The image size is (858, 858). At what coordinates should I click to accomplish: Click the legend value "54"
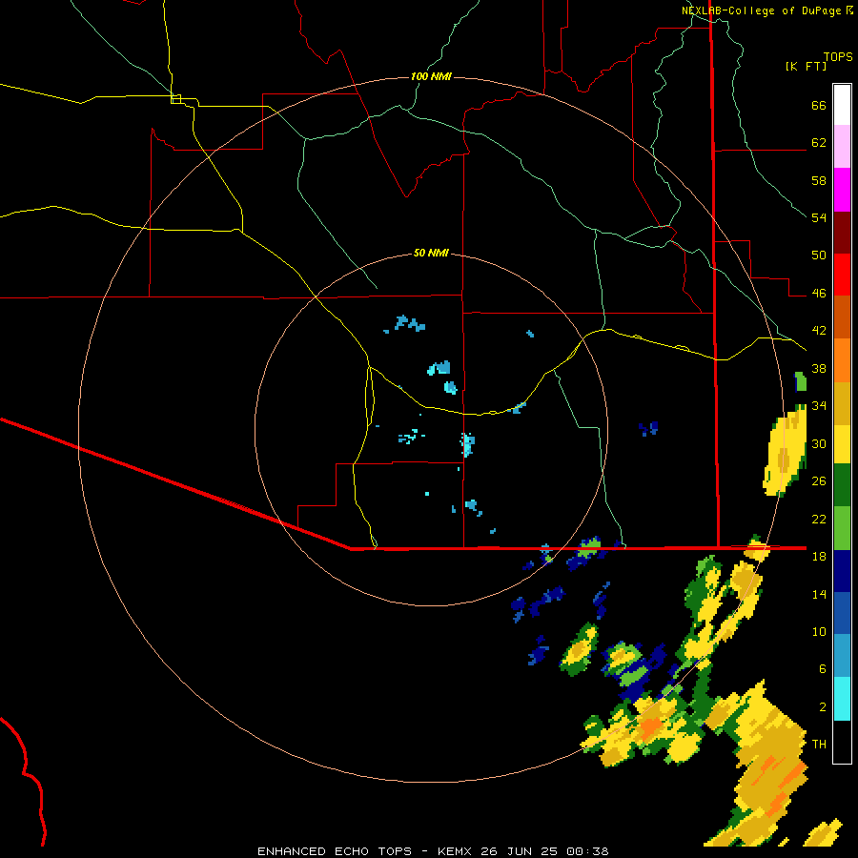coord(819,217)
